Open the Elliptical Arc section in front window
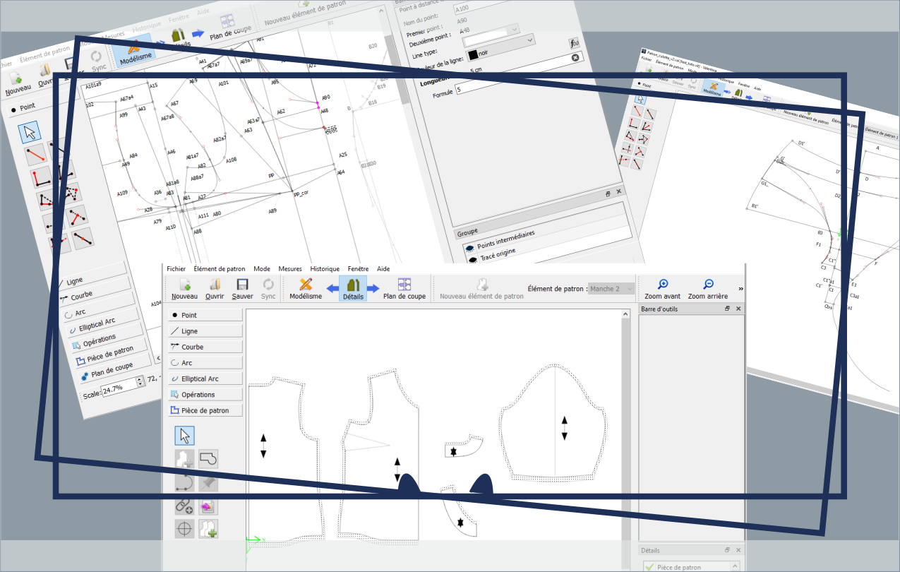This screenshot has width=900, height=572. (x=205, y=379)
